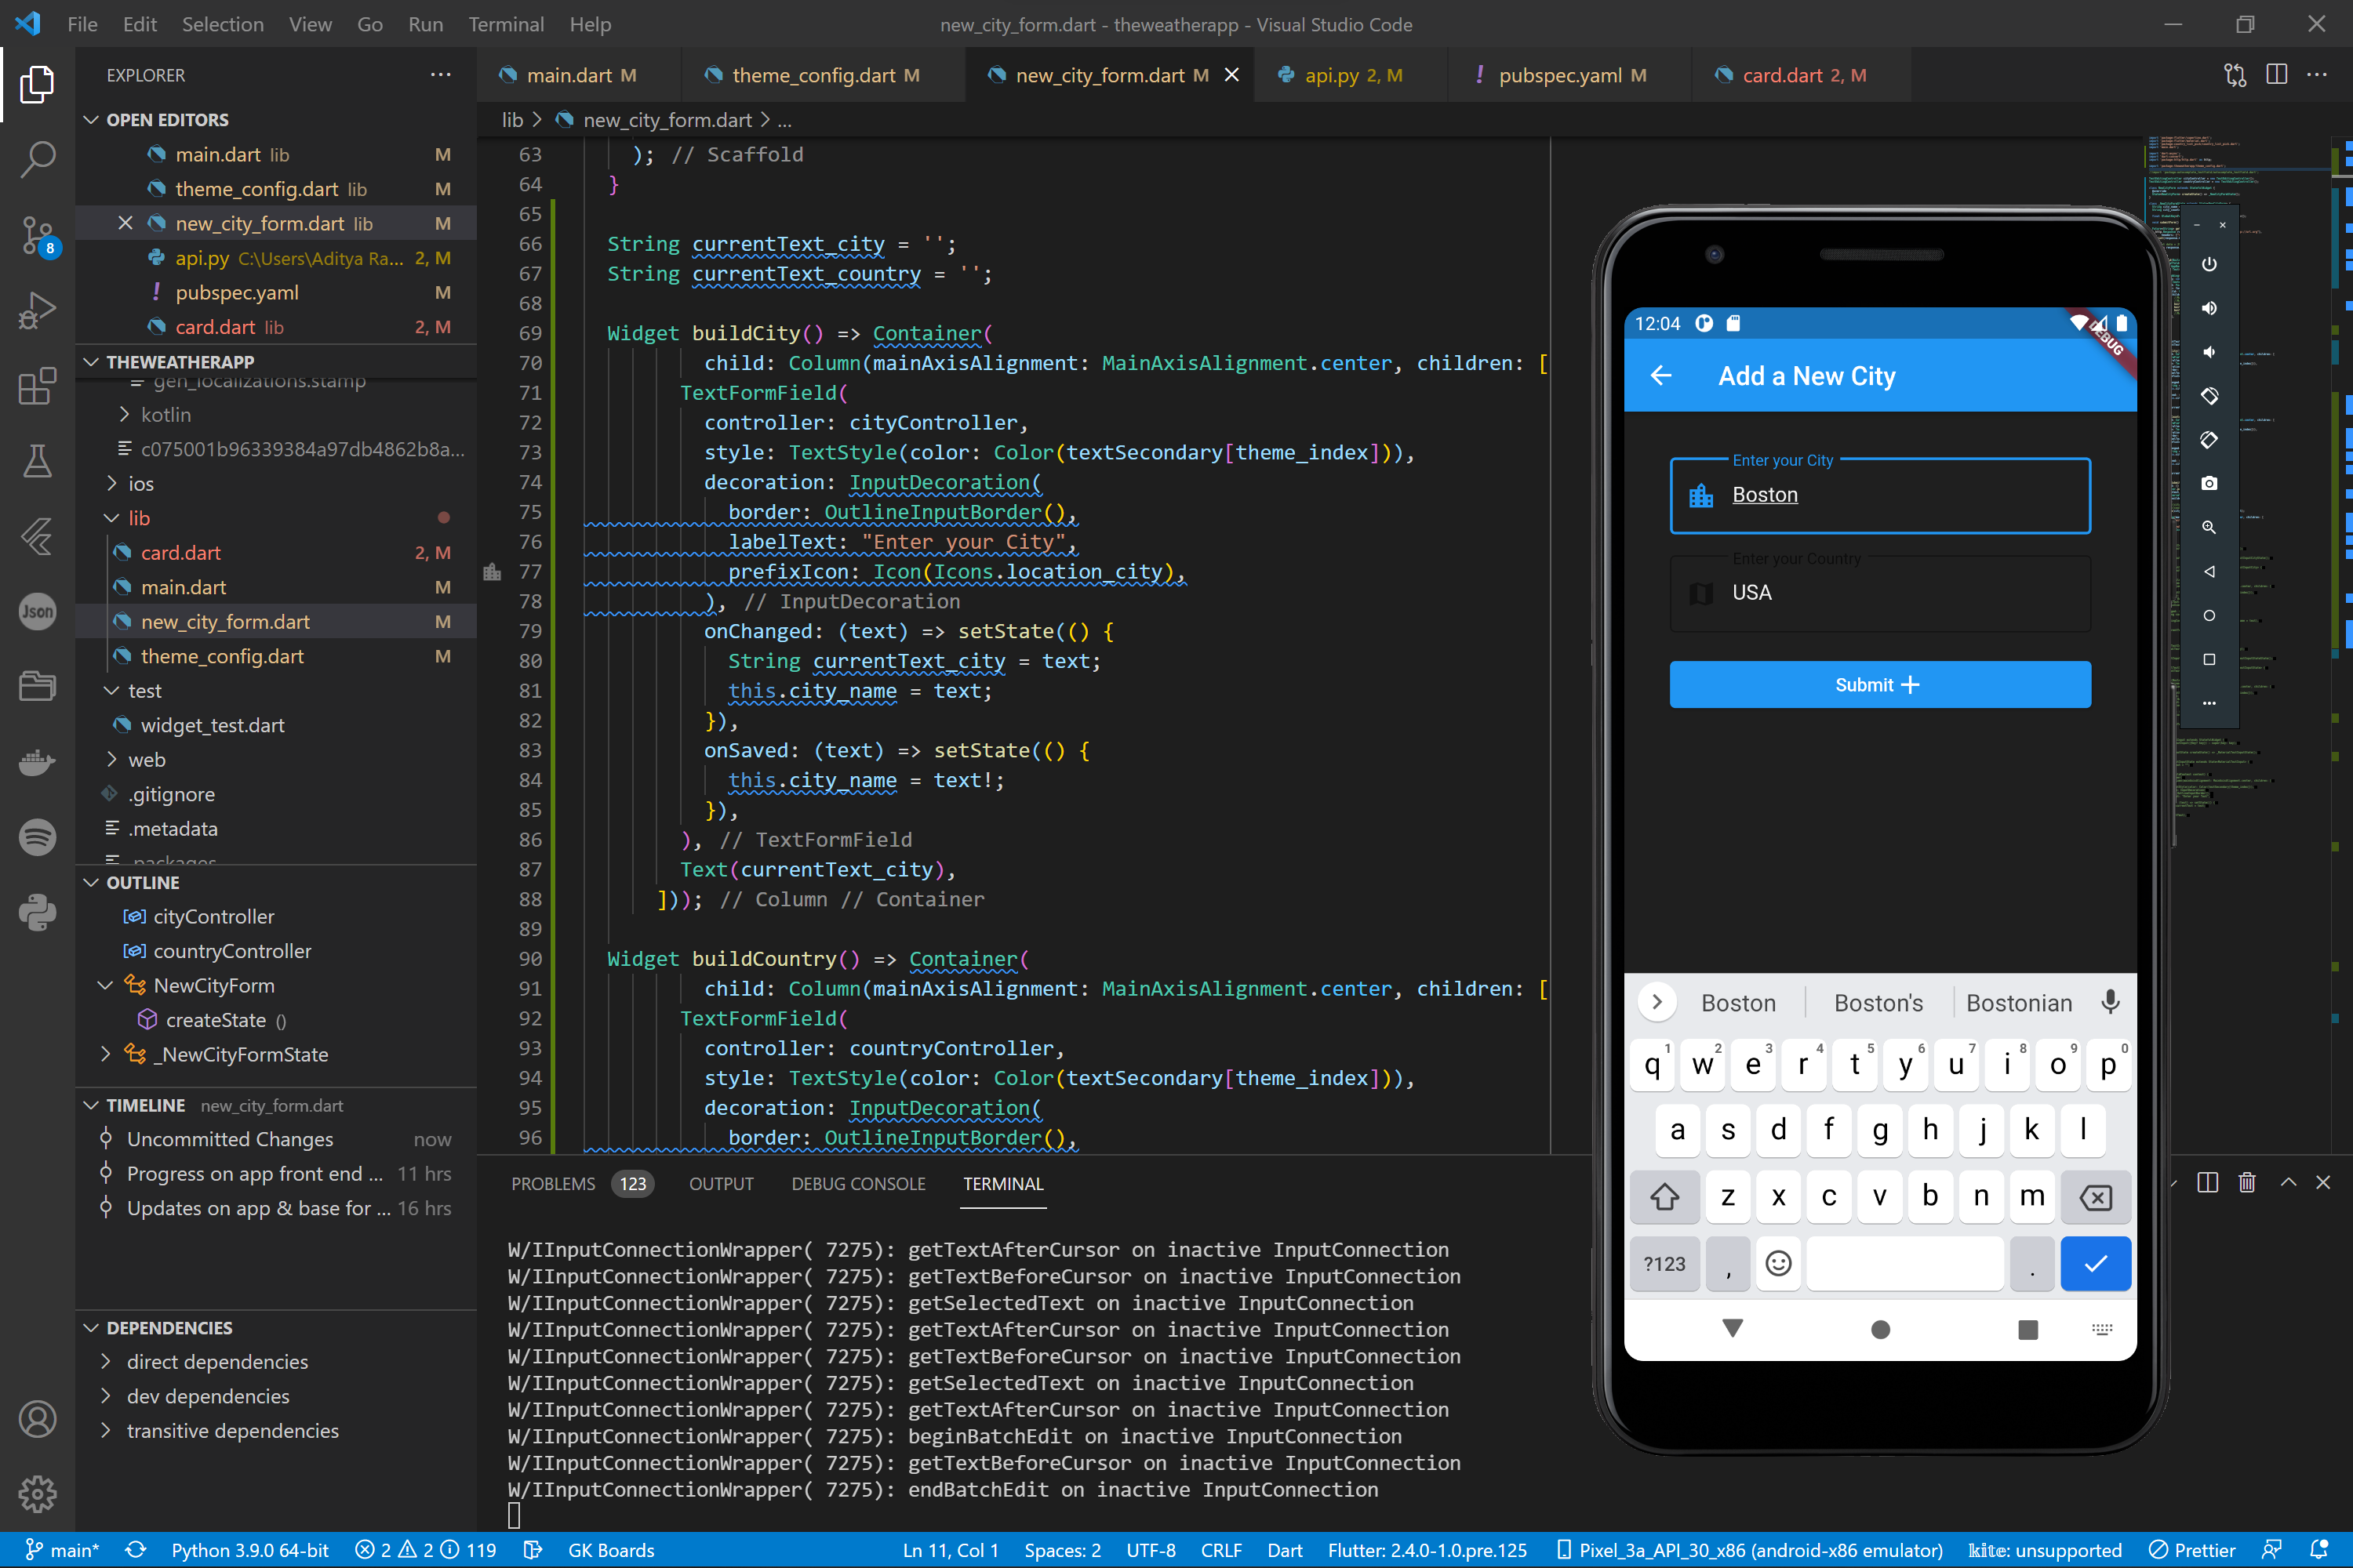Toggle breakpoint dot beside lib folder
The image size is (2353, 1568).
pyautogui.click(x=443, y=518)
